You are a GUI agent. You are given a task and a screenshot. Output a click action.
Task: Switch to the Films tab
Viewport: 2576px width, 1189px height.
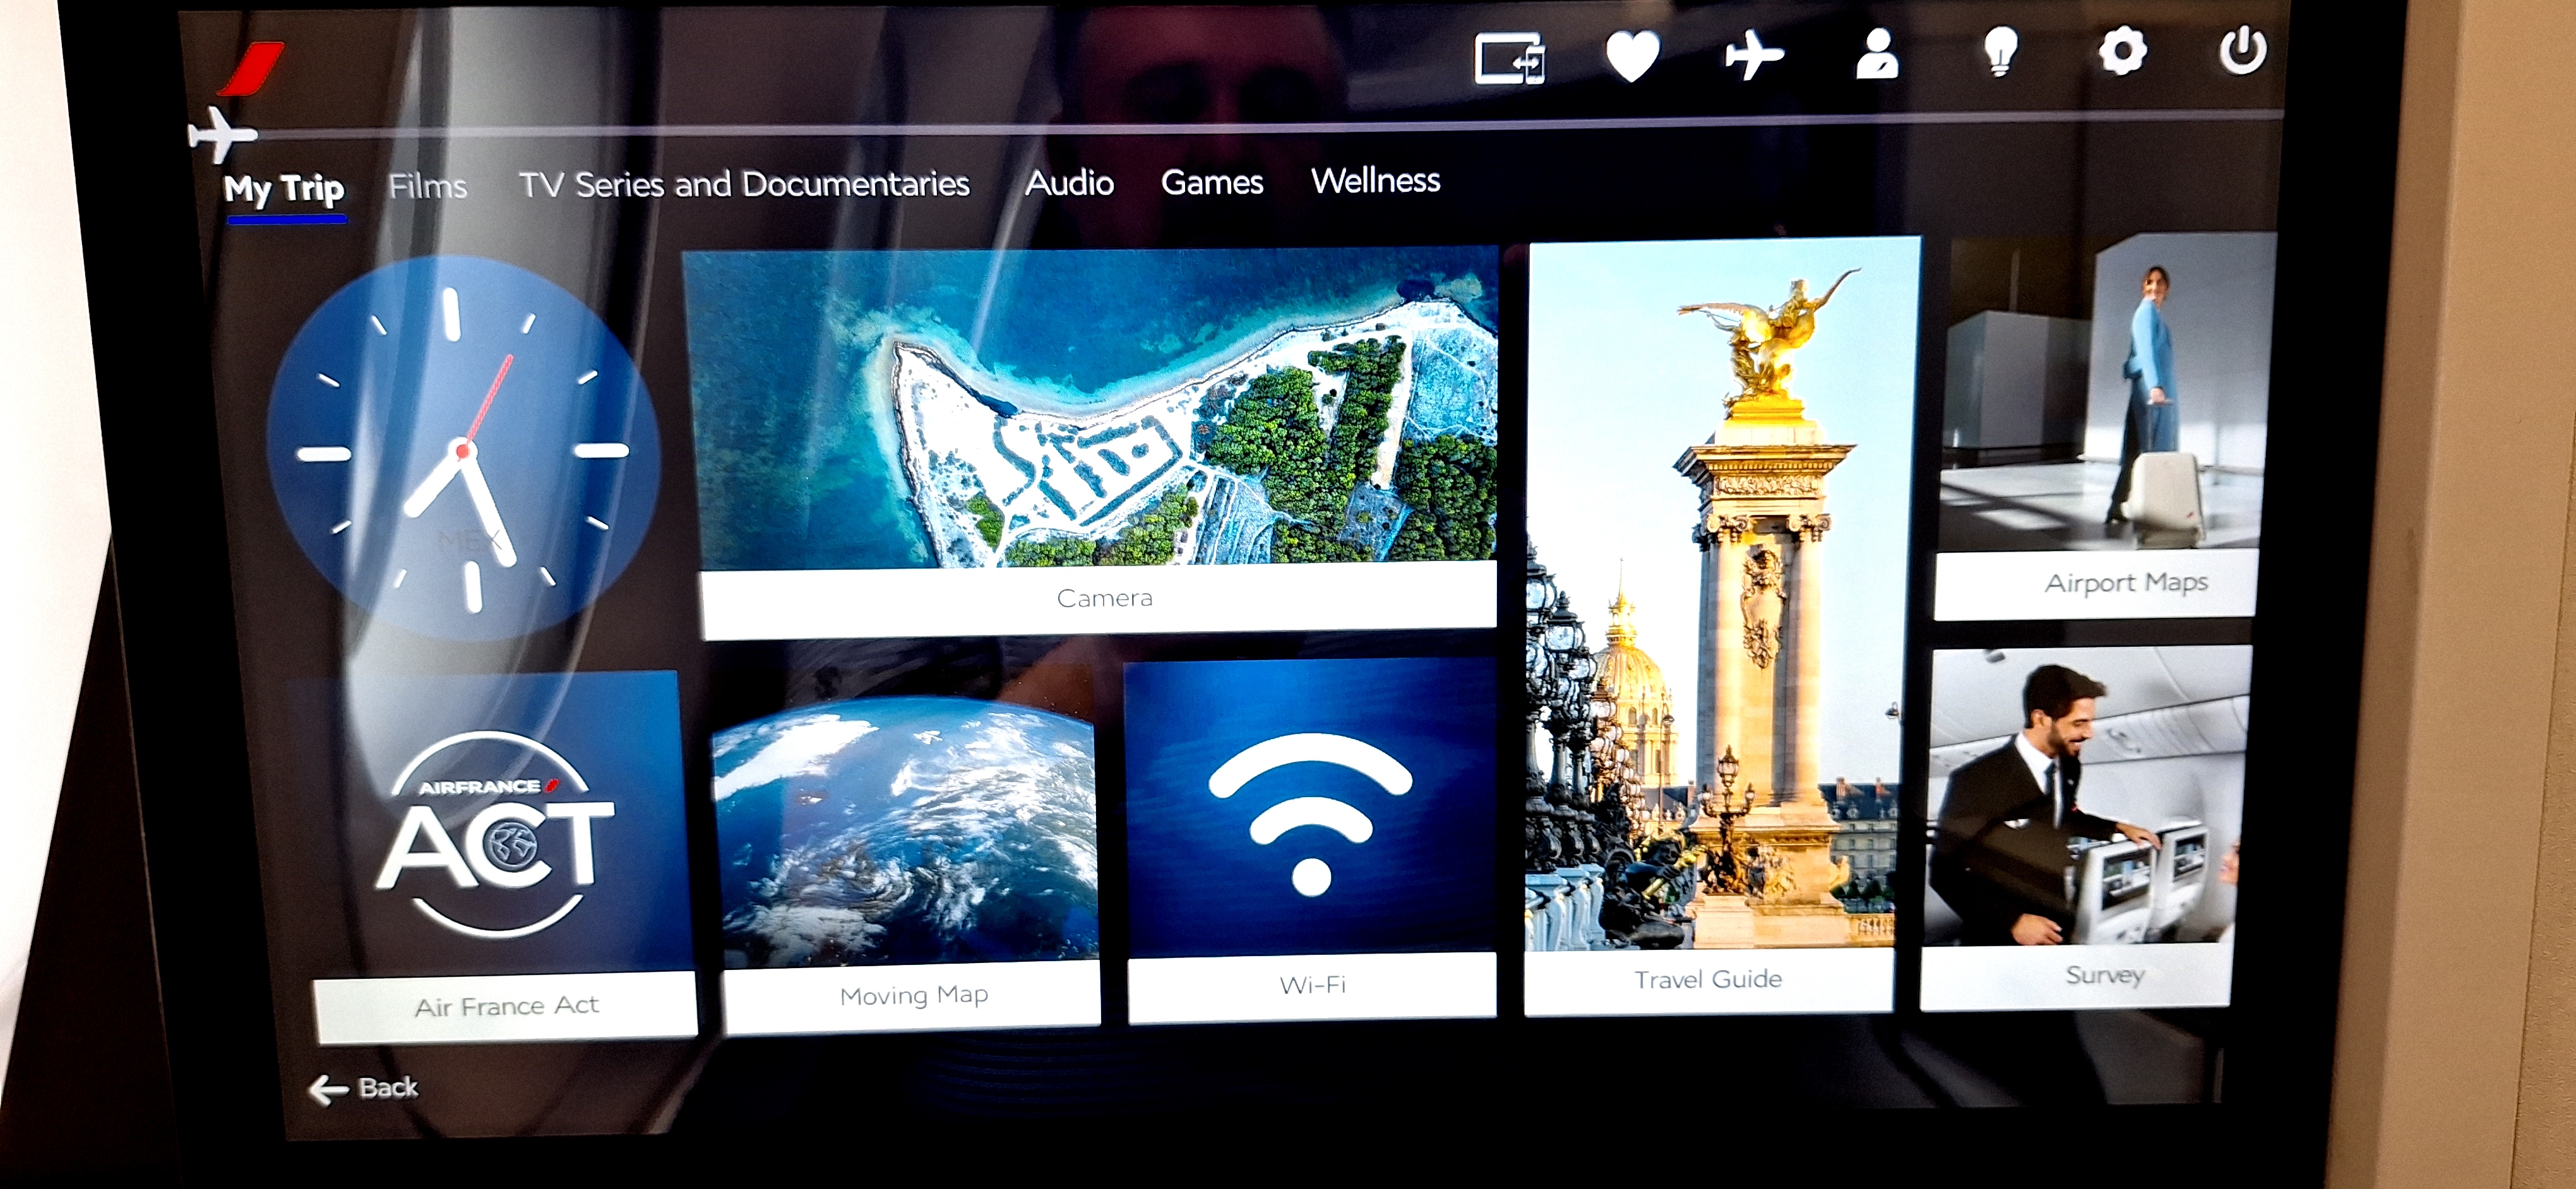428,186
